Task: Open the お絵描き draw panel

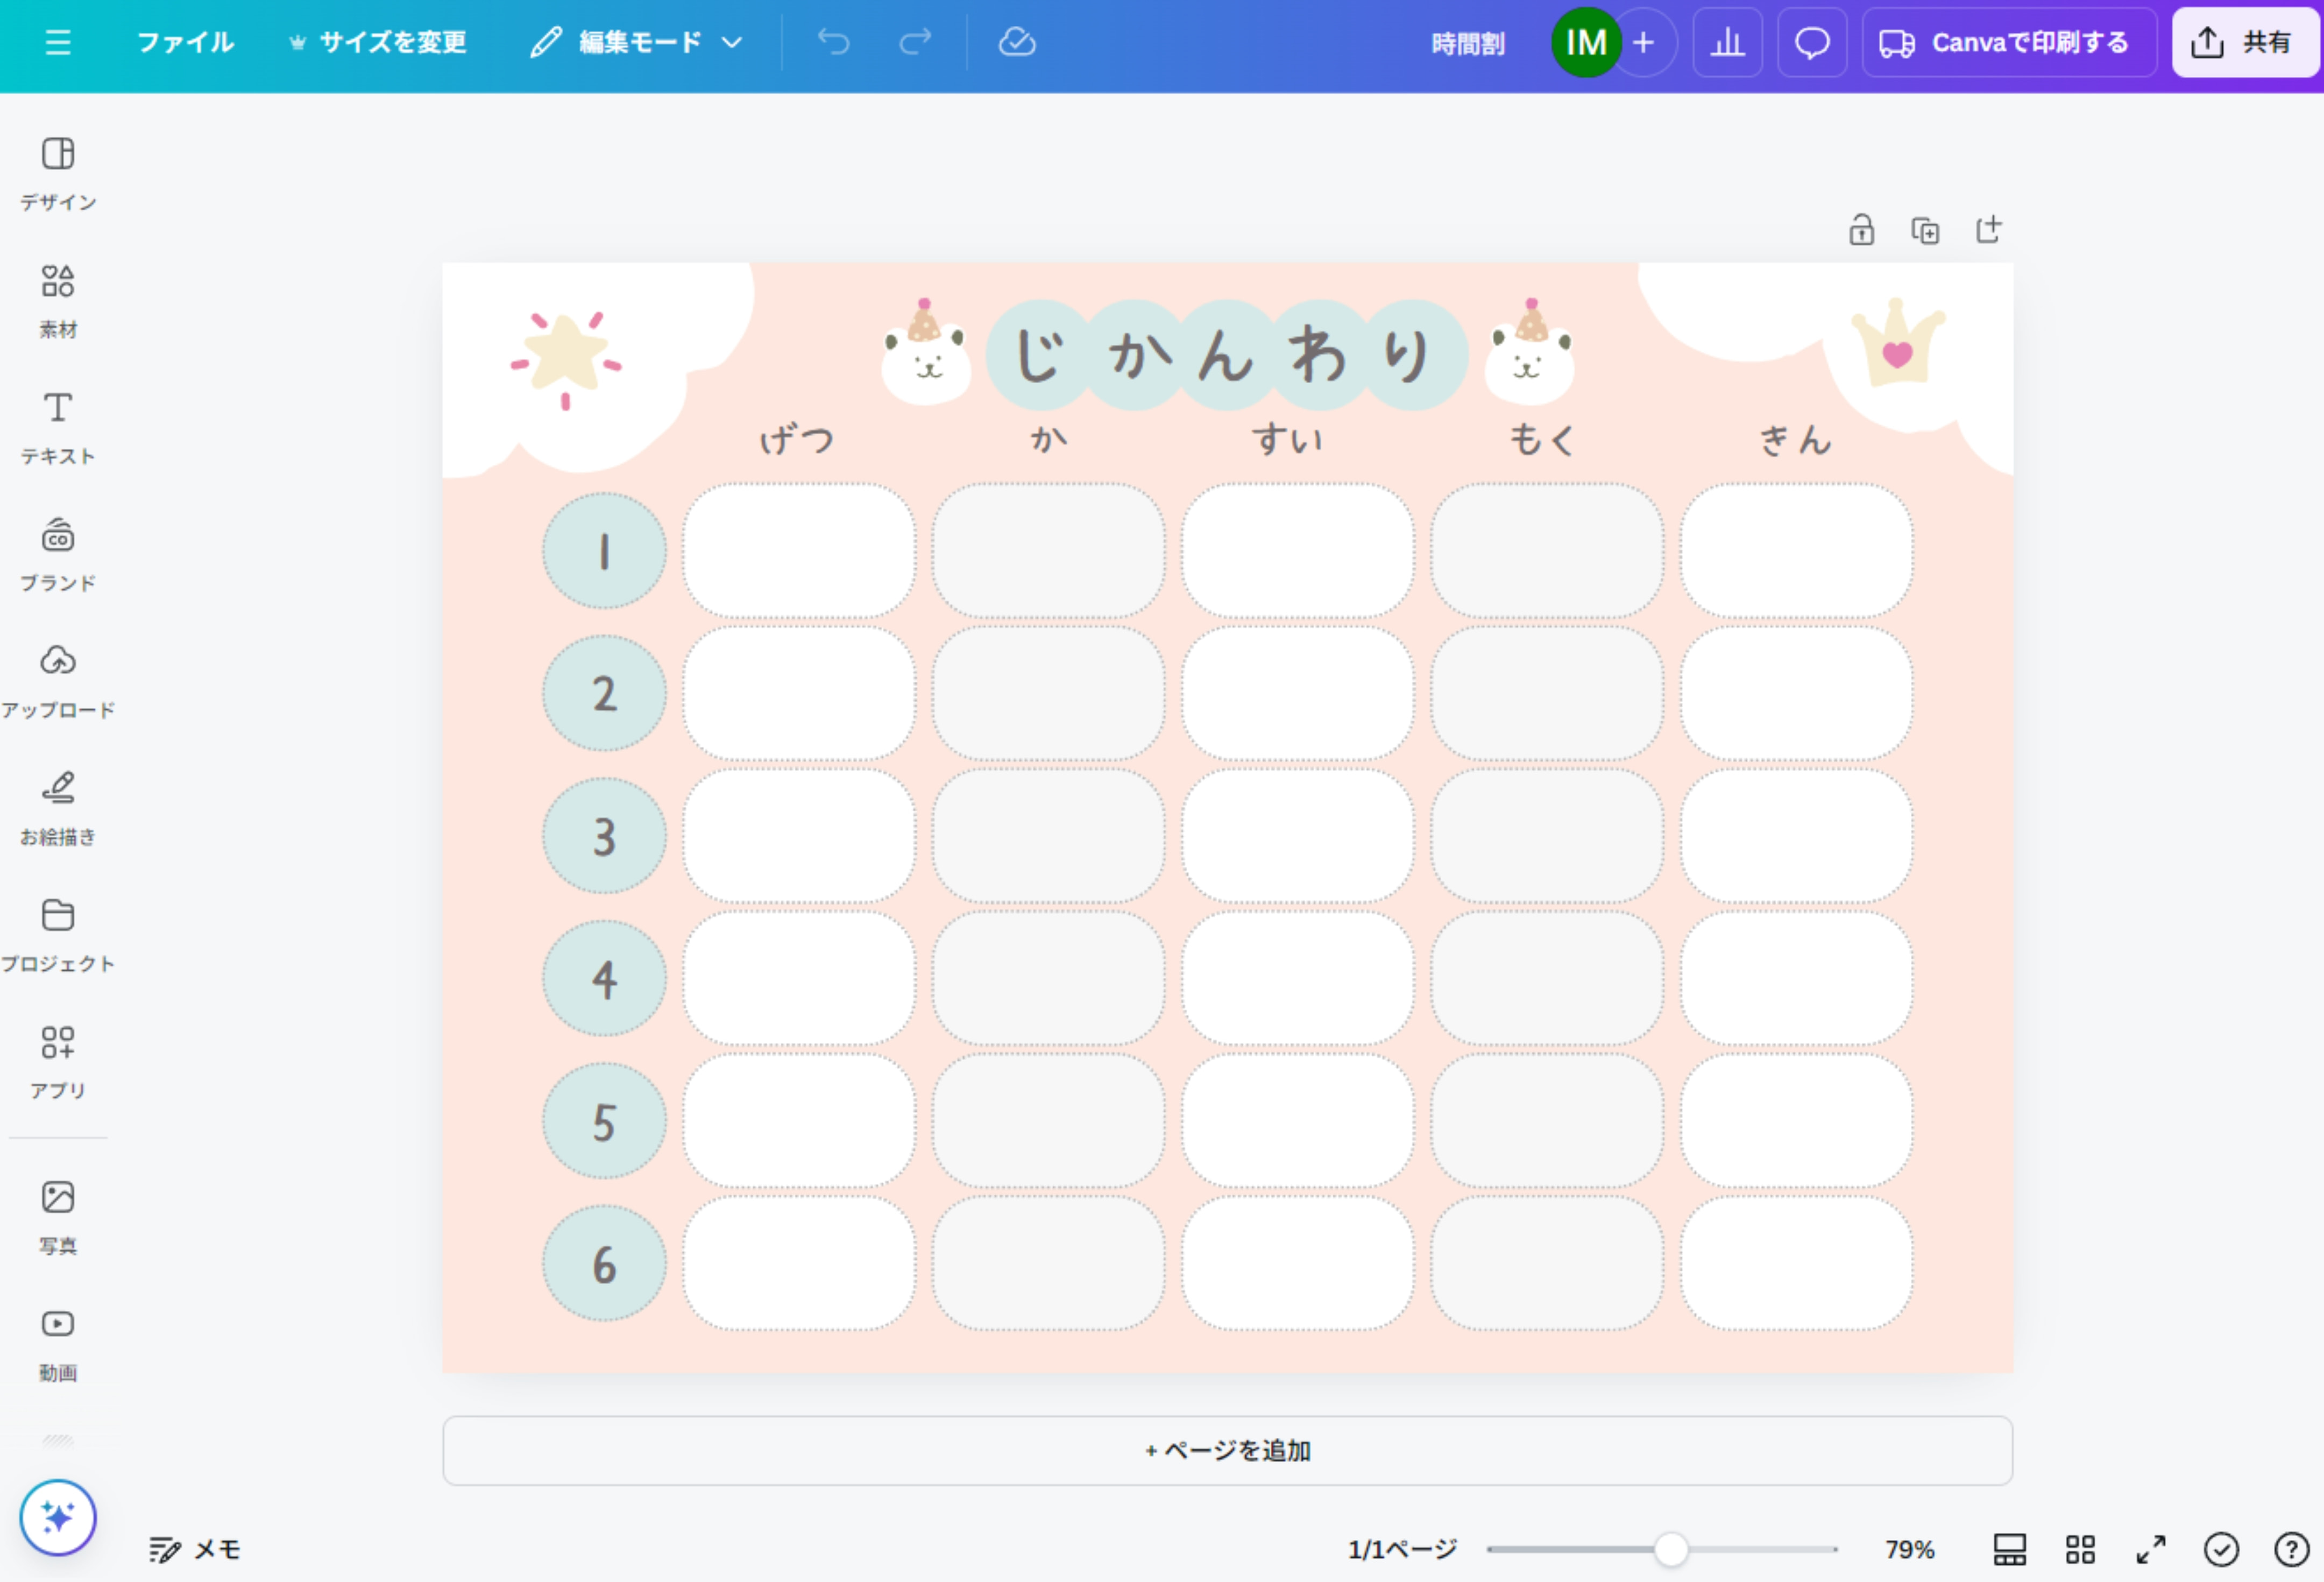Action: (58, 809)
